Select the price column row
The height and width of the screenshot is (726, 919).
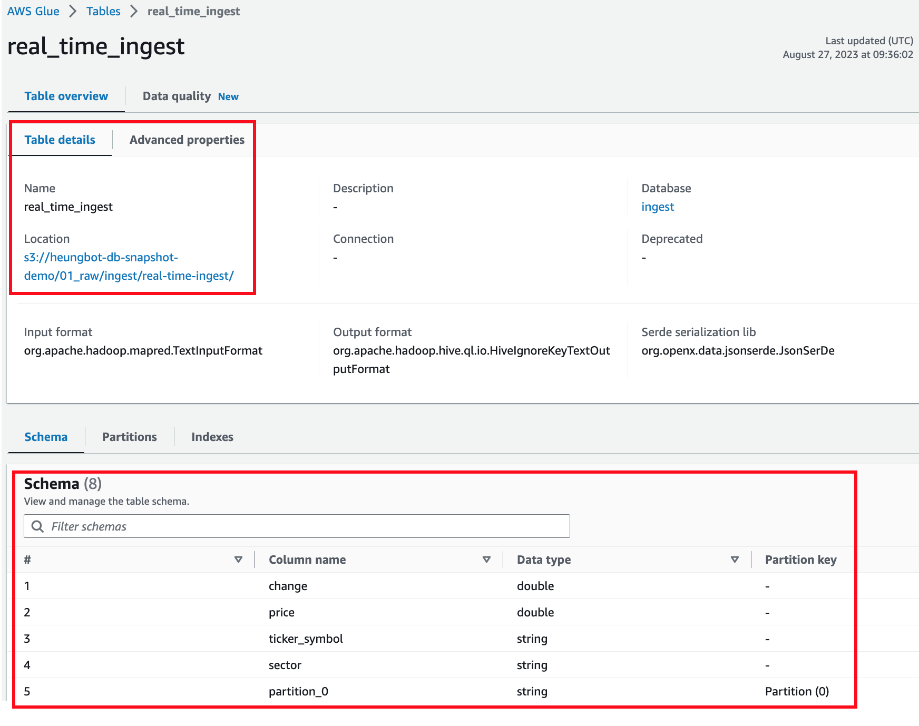281,612
